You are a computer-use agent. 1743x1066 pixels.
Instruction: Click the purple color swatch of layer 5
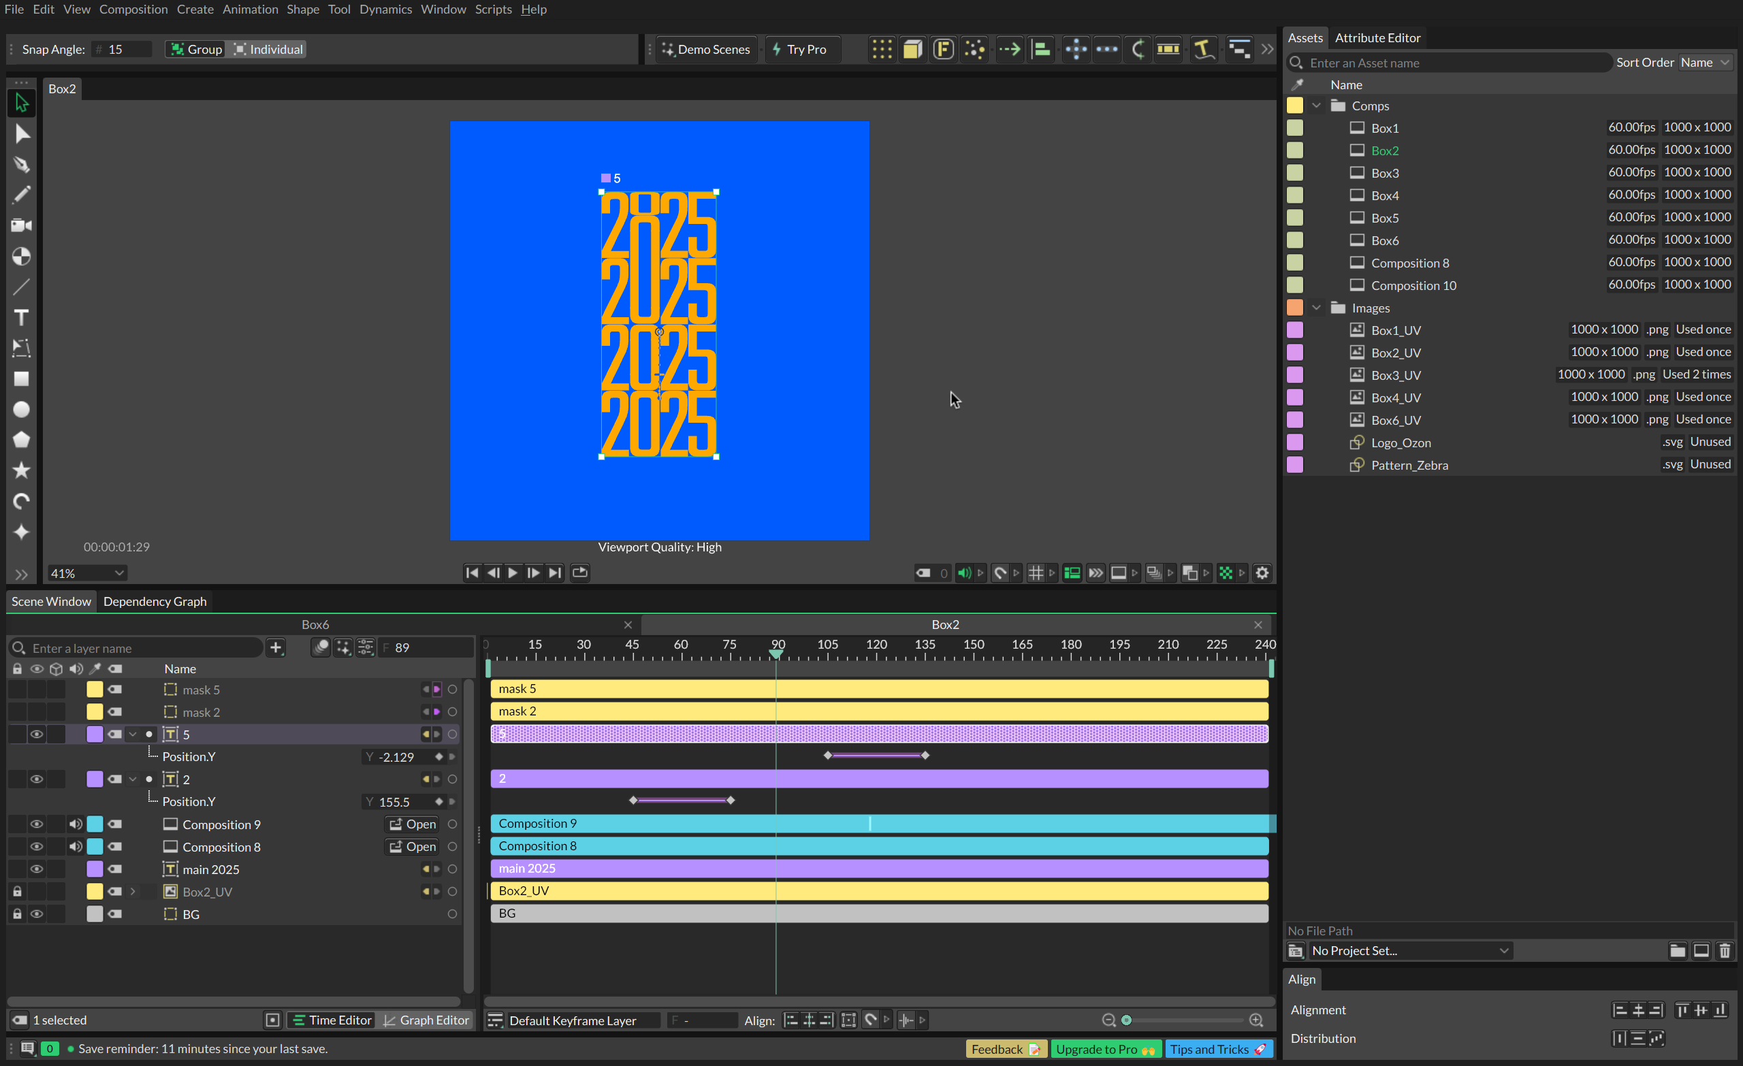click(94, 734)
